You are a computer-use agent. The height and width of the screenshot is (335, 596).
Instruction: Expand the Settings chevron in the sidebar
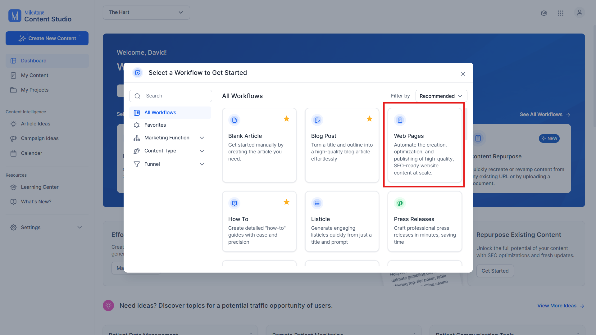80,227
